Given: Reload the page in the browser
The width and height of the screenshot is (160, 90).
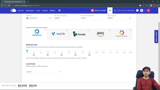Looking at the screenshot, I should coord(9,5).
